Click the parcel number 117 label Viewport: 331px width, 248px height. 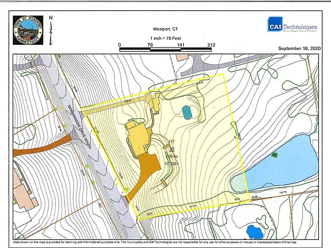click(x=171, y=142)
